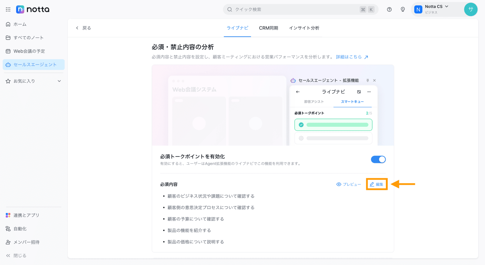Toggle 必須トークポイントを有効化 switch
The width and height of the screenshot is (485, 265).
378,159
